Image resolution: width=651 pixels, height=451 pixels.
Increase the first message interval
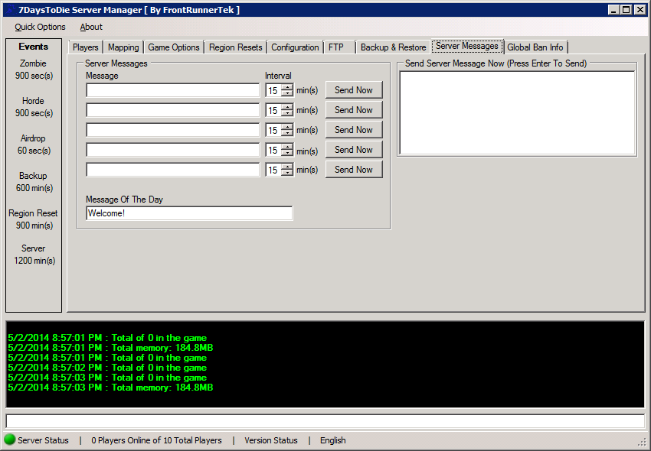[287, 87]
